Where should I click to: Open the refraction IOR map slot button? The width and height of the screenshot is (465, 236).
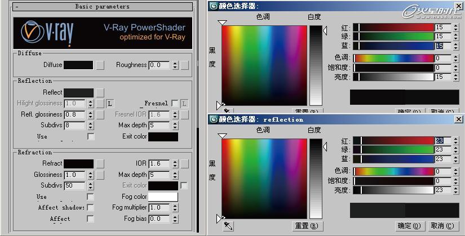pyautogui.click(x=185, y=163)
